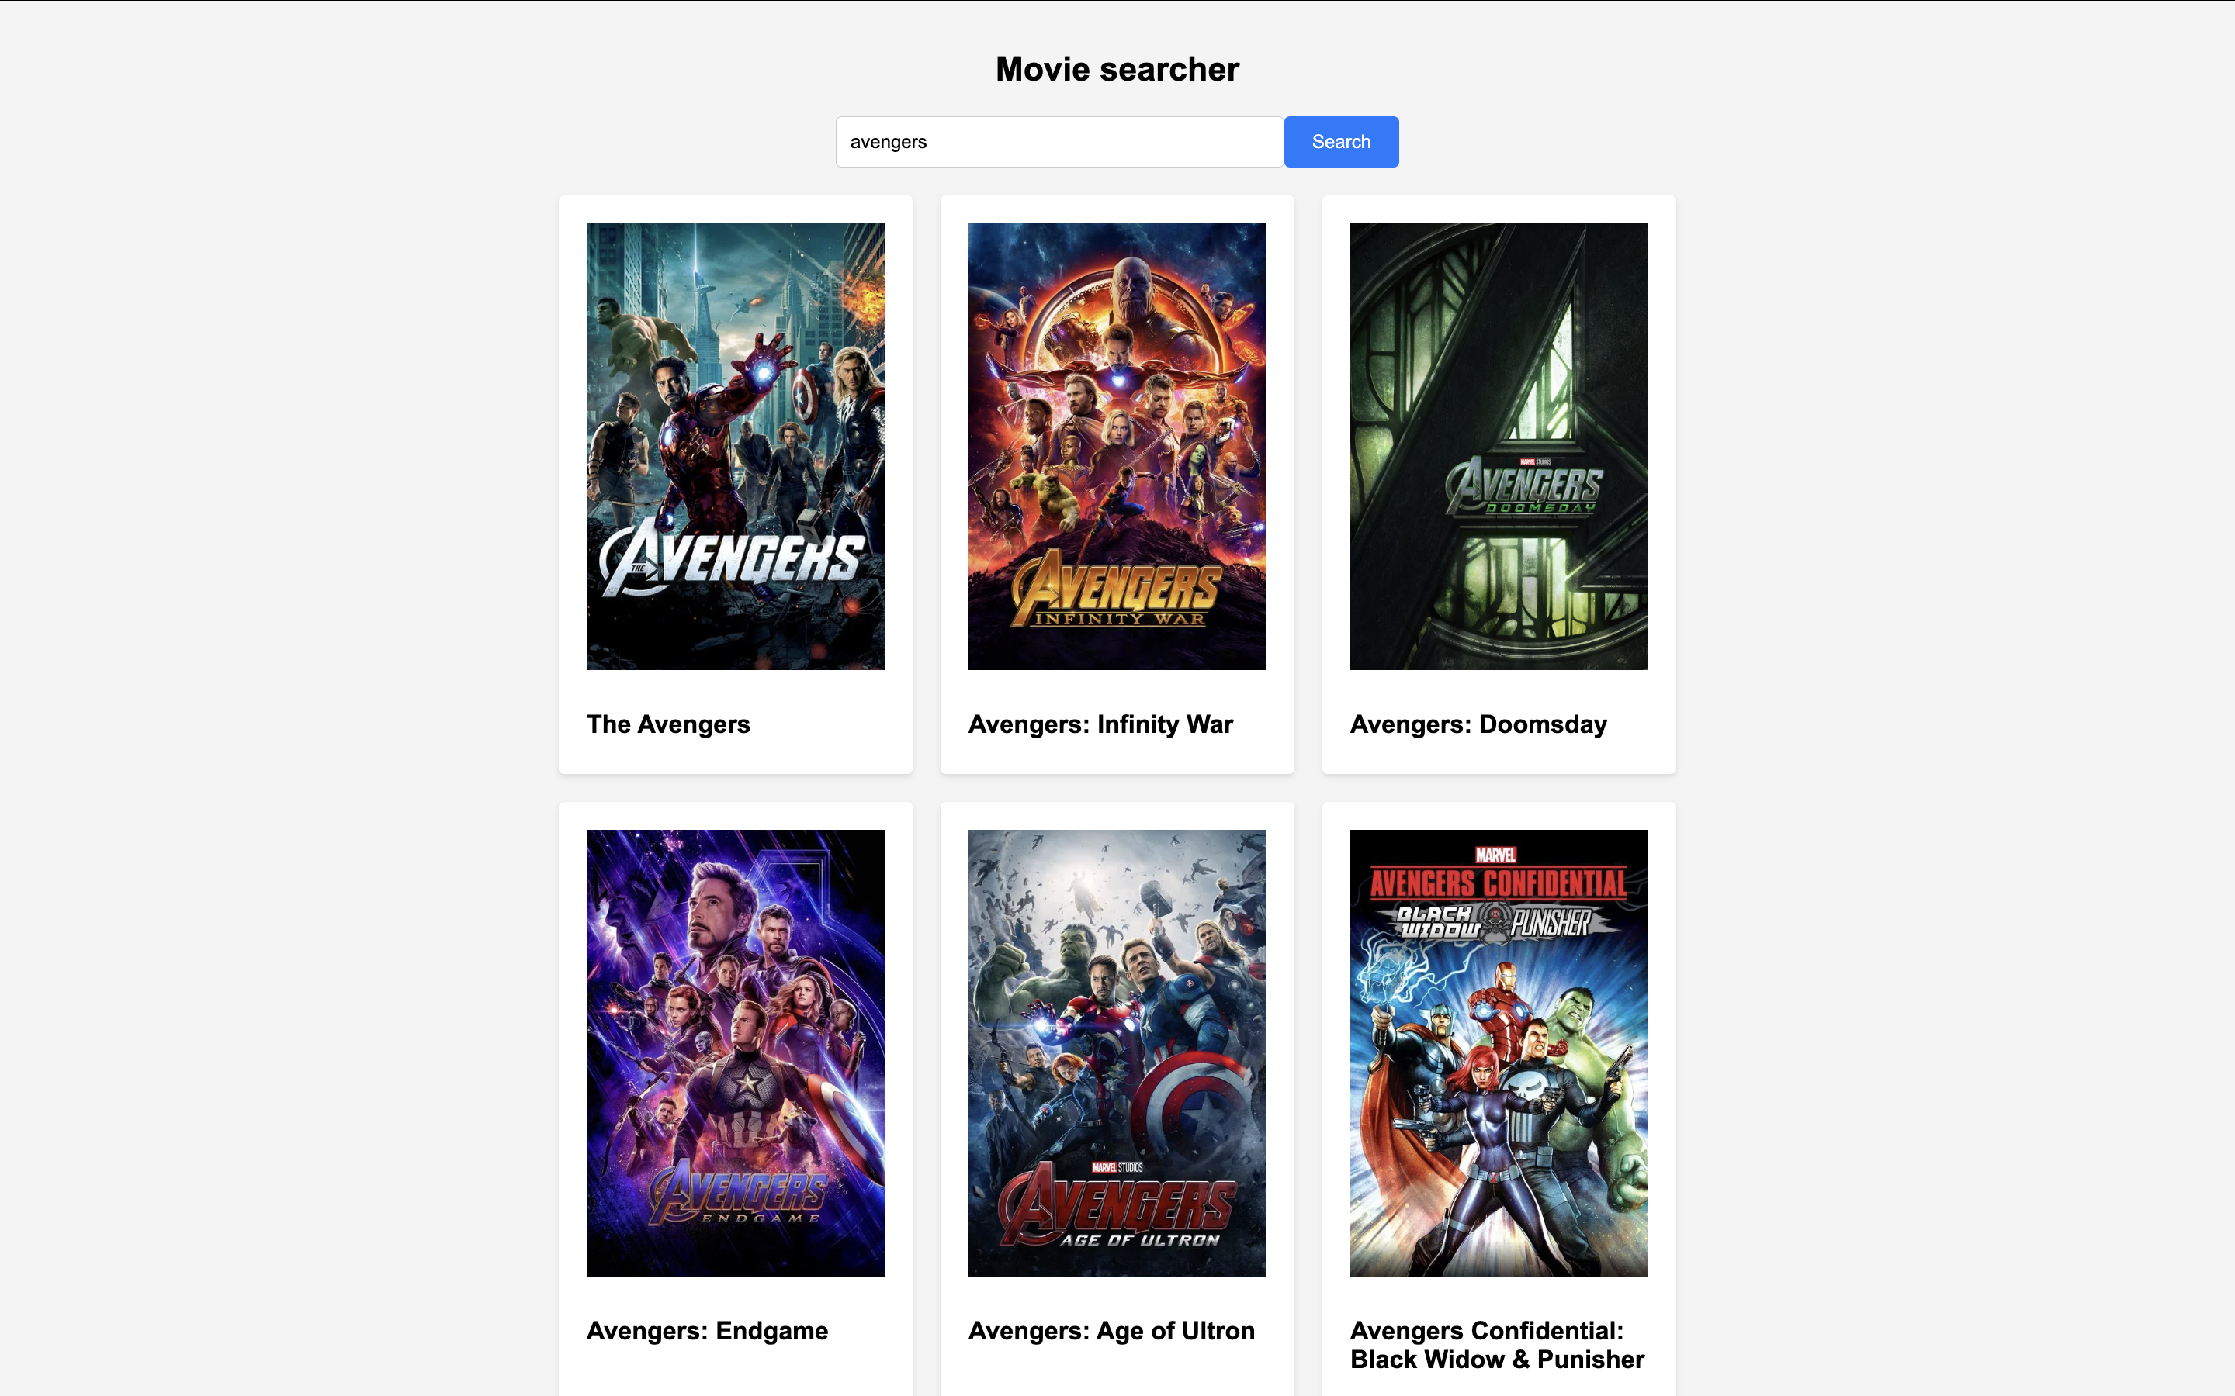The height and width of the screenshot is (1396, 2235).
Task: Click the blue Search button
Action: [x=1341, y=141]
